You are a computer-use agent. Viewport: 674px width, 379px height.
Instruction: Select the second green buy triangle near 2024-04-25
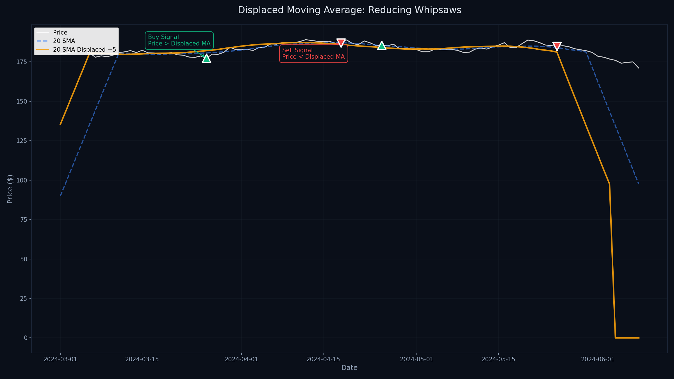(382, 46)
